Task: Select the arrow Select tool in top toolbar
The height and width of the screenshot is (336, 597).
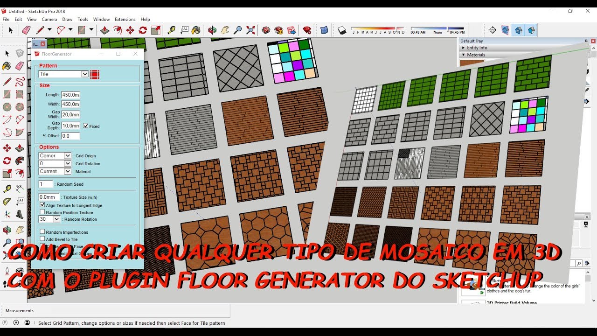Action: coord(11,30)
